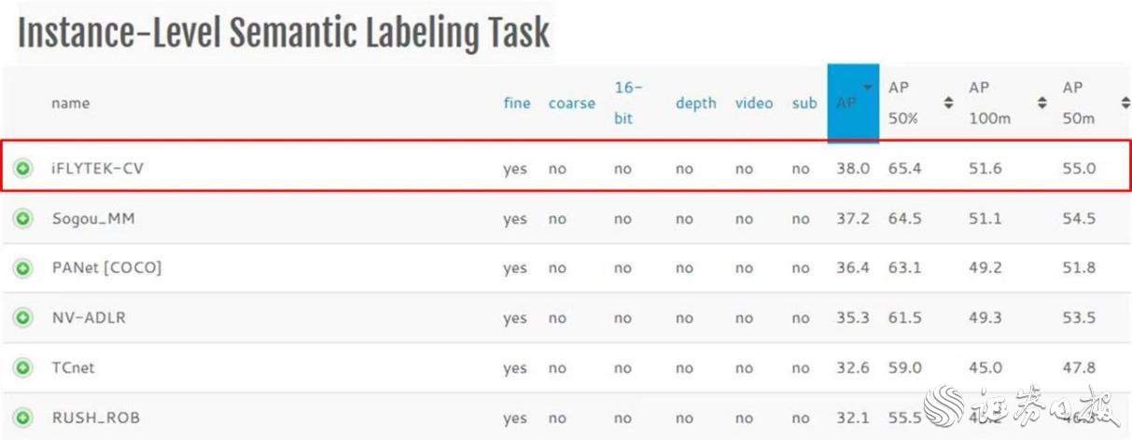Screen dimensions: 1132x440
Task: Click the video column header
Action: [753, 103]
